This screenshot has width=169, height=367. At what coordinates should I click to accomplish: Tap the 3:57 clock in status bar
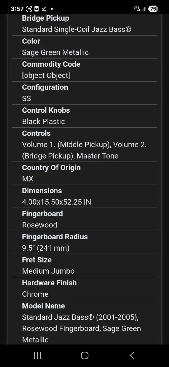(17, 9)
